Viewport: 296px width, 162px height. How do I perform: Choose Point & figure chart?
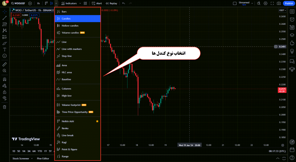(77, 149)
